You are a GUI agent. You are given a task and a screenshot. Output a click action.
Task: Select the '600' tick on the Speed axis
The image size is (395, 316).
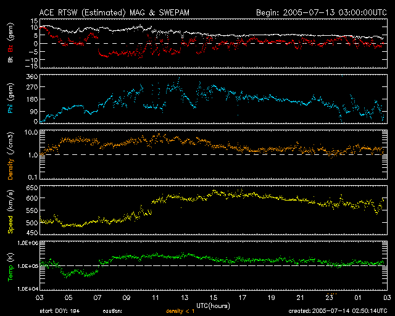coord(32,198)
